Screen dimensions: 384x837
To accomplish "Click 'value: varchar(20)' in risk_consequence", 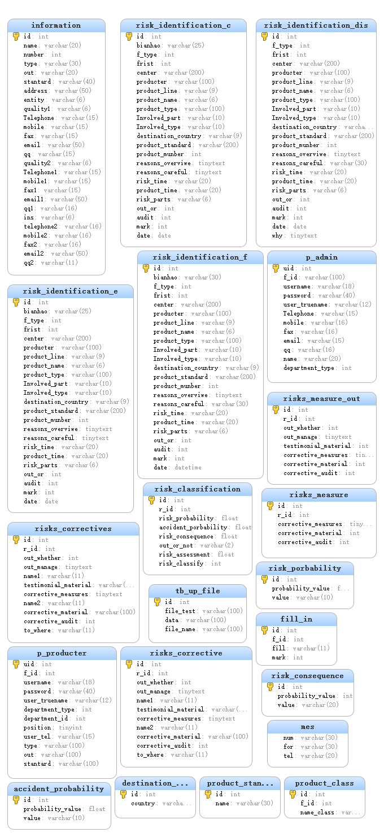I will point(308,705).
